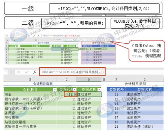This screenshot has height=132, width=168.
Task: Click row header 9 in upper small sheet
Action: [x=7, y=63]
